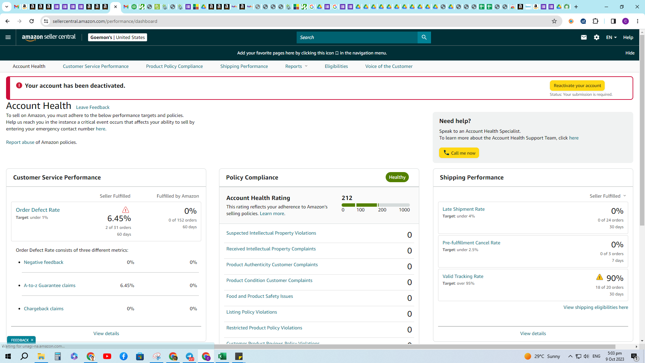Expand the Reports menu
The image size is (645, 363).
click(x=296, y=66)
